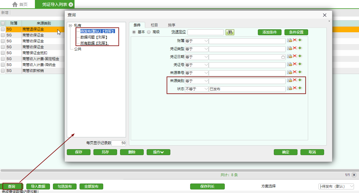Collapse the 私有 tree node
Screen dimensions: 359x193
(70, 26)
